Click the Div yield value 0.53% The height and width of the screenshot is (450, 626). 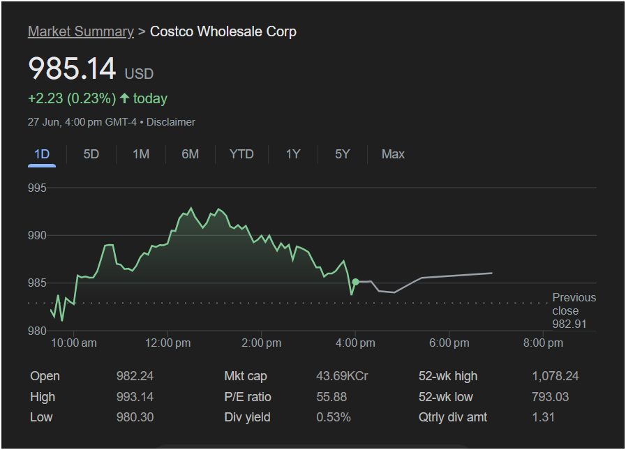coord(334,417)
